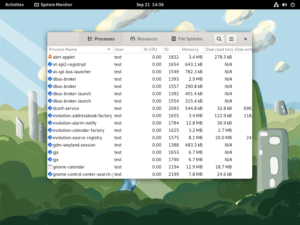300x225 pixels.
Task: Open the hamburger menu in System Monitor
Action: tap(231, 39)
